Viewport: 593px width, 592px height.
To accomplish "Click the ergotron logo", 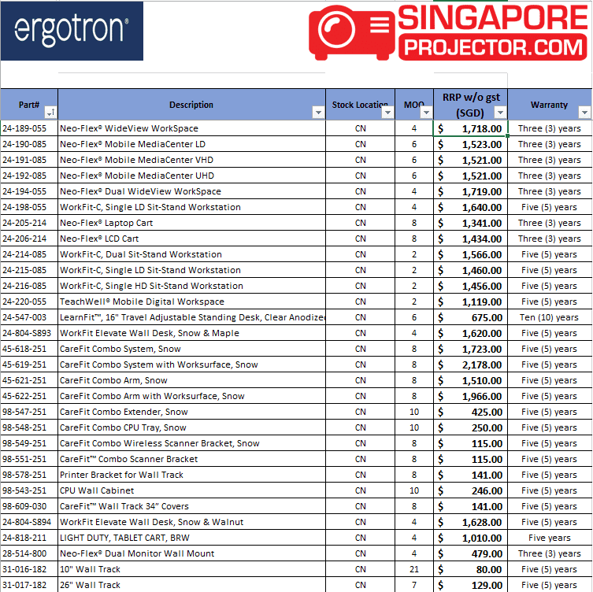I will (72, 31).
